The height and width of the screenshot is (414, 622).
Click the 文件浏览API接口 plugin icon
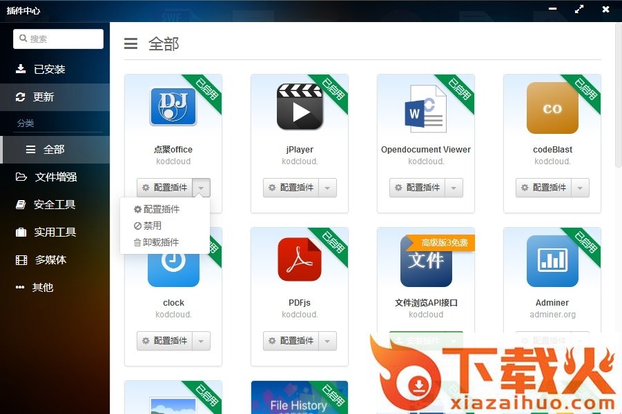tap(426, 261)
